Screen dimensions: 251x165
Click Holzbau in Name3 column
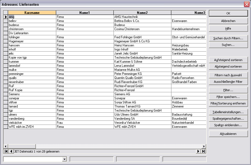(189, 102)
